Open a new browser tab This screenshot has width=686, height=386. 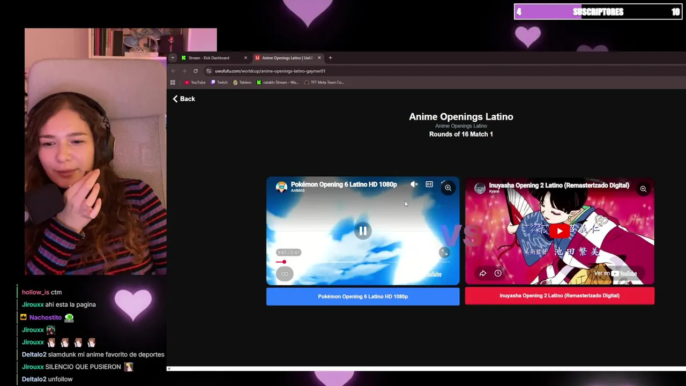(x=330, y=58)
